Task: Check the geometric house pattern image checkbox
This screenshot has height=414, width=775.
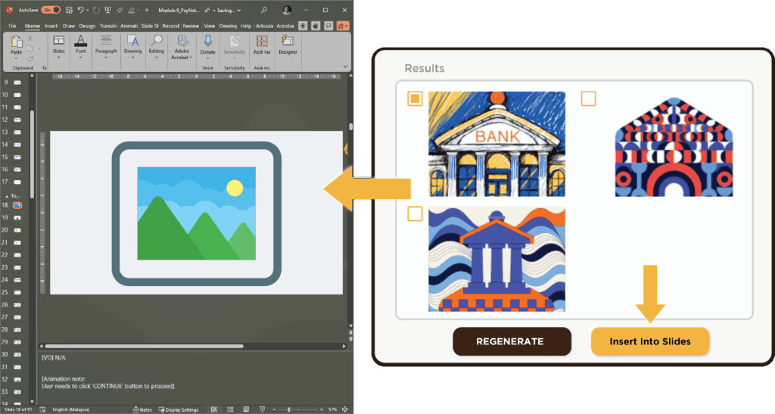Action: coord(588,99)
